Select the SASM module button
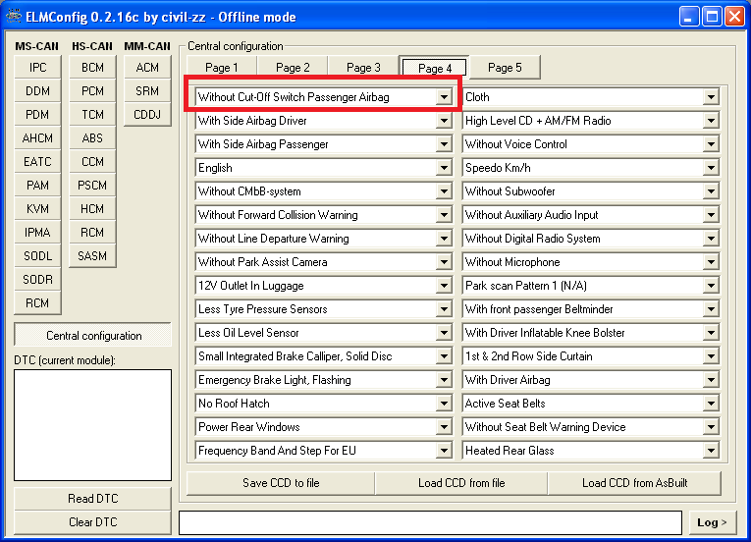751x542 pixels. coord(92,256)
